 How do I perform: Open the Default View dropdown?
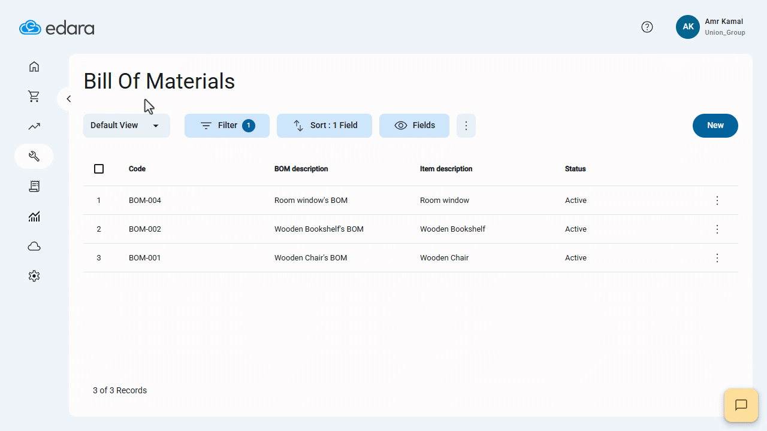(126, 126)
